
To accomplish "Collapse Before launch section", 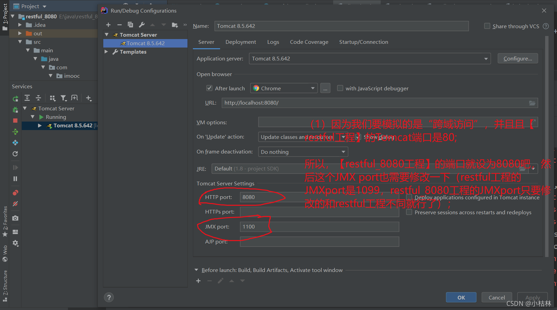I will (x=196, y=270).
